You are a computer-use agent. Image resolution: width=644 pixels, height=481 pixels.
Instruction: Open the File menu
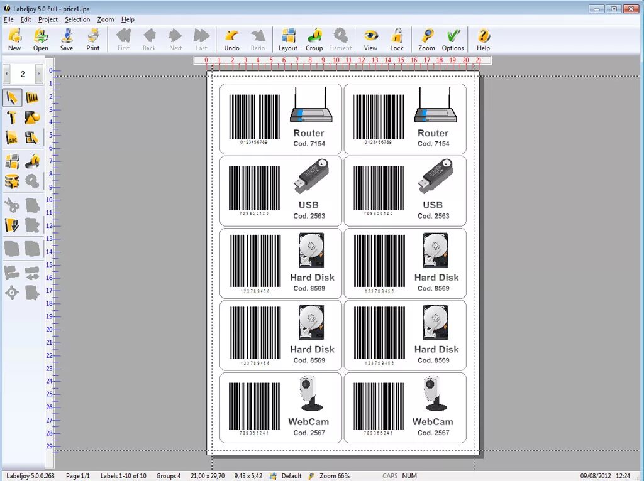tap(9, 19)
